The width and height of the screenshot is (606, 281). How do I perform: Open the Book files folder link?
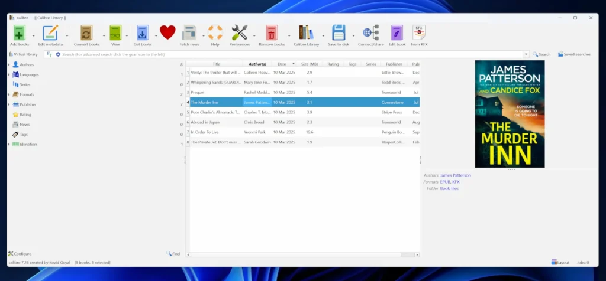pos(450,188)
